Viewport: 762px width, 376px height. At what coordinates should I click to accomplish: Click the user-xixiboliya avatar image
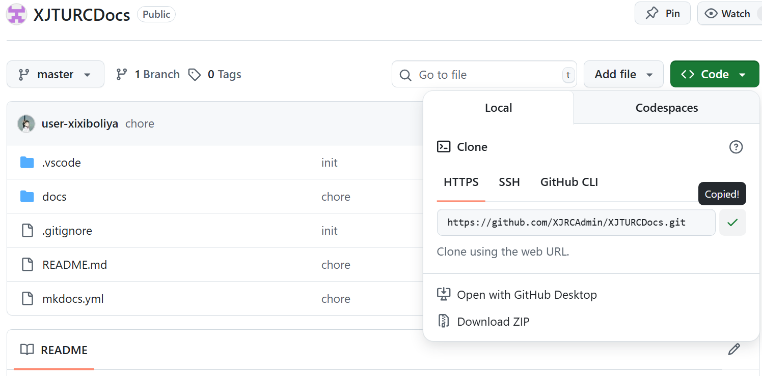point(26,123)
